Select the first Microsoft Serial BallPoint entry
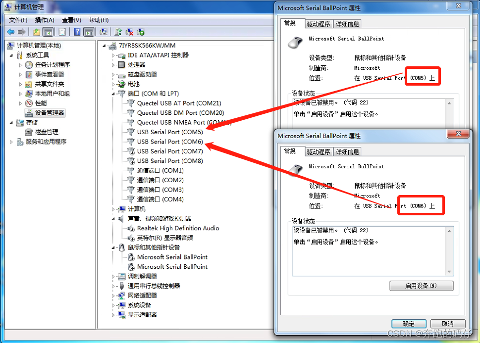Image resolution: width=480 pixels, height=343 pixels. [172, 257]
